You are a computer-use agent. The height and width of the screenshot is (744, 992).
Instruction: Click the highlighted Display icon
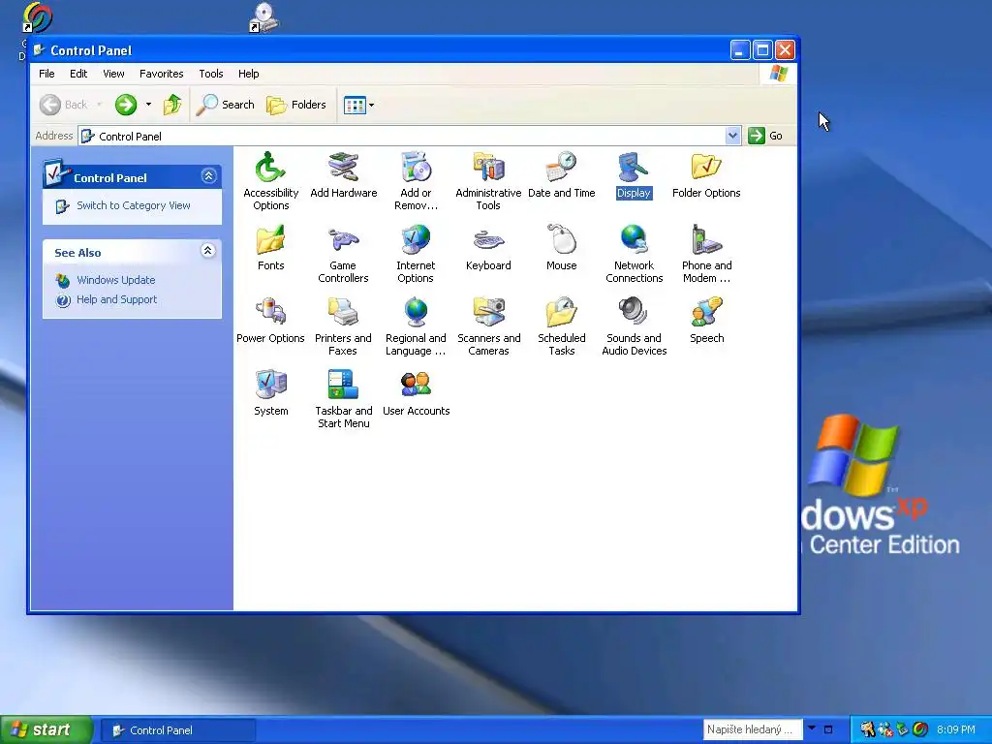click(x=634, y=175)
